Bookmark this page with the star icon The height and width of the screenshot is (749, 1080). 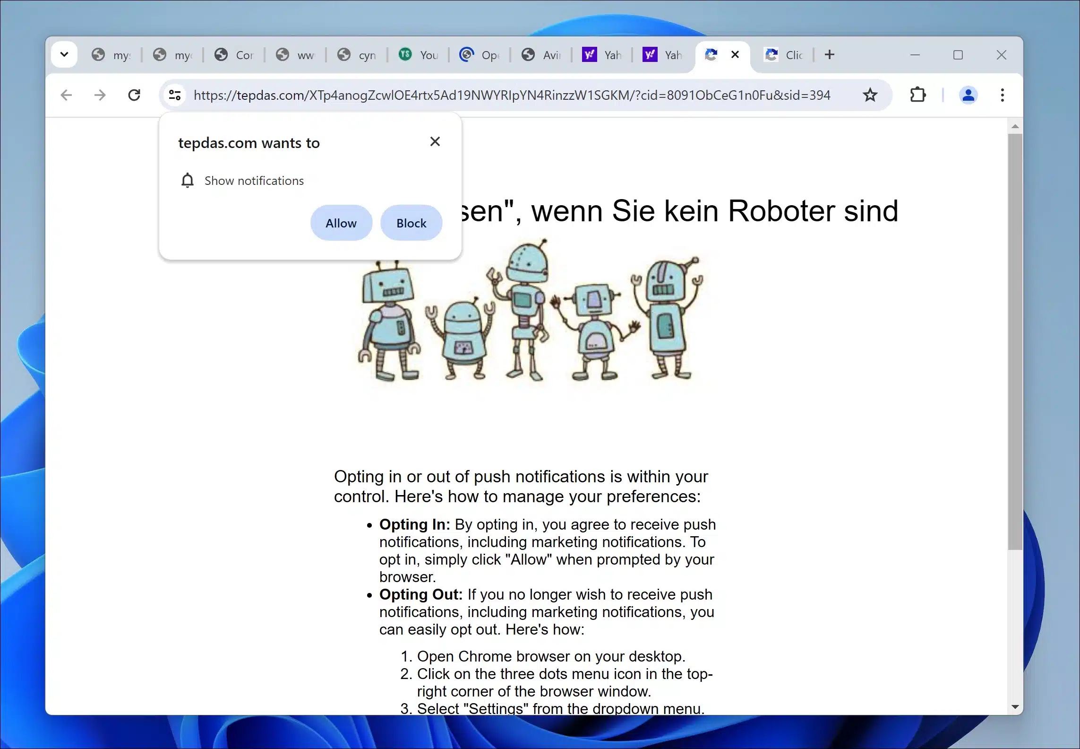coord(870,95)
